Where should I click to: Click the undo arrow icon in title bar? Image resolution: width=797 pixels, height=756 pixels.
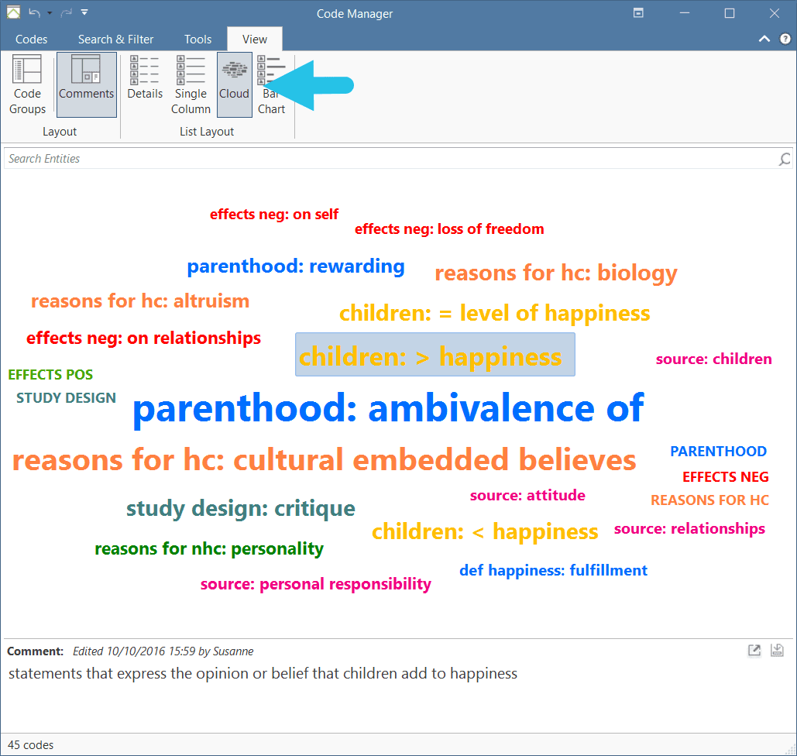pos(34,12)
